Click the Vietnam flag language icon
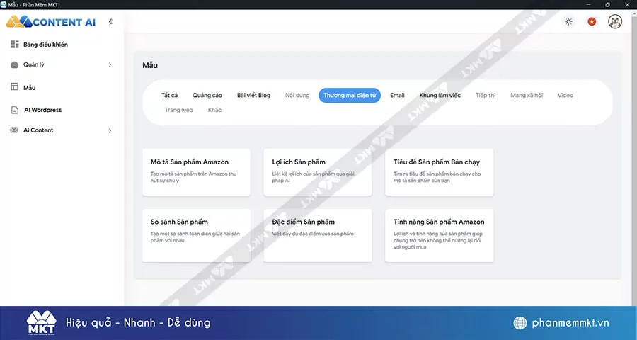This screenshot has width=637, height=340. point(592,22)
